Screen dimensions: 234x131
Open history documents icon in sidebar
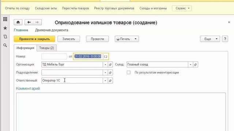click(x=5, y=36)
